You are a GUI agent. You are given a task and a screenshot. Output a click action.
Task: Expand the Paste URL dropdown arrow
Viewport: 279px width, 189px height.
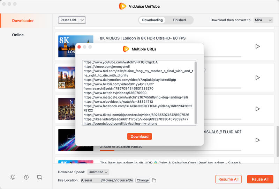83,20
